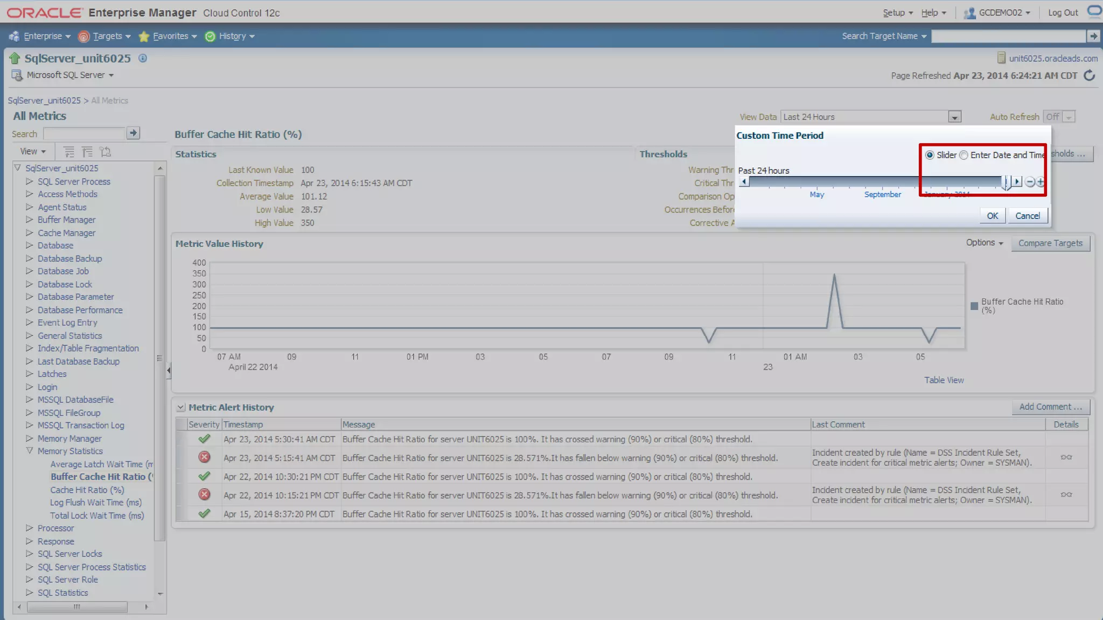Click the refresh page icon

[1090, 75]
